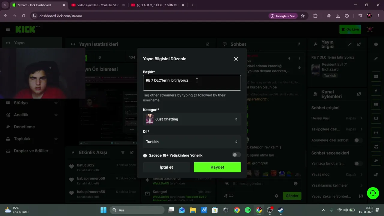The width and height of the screenshot is (384, 216).
Task: Click the browser address bar
Action: [150, 16]
